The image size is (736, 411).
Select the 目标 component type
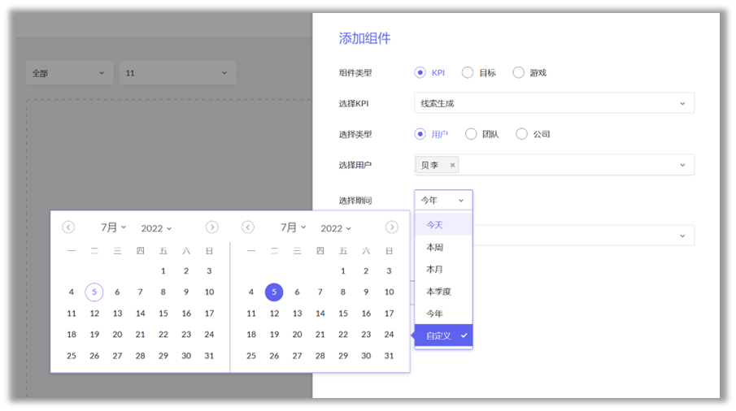[468, 72]
